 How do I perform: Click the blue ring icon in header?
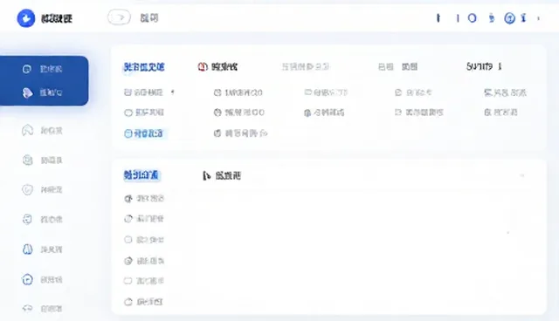tap(472, 18)
